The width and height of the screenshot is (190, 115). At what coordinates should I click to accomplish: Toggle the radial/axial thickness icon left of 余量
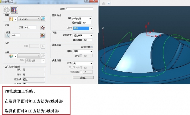(x=8, y=35)
